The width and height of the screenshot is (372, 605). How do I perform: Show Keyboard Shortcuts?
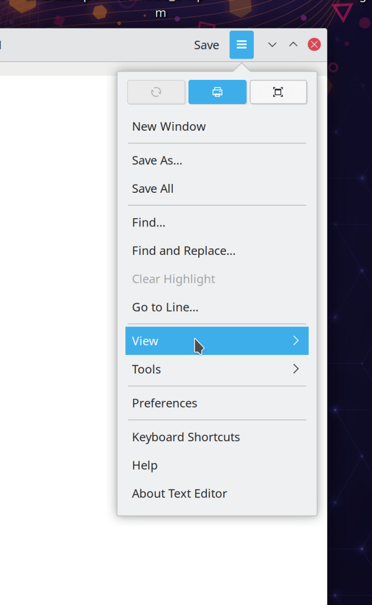click(x=186, y=437)
